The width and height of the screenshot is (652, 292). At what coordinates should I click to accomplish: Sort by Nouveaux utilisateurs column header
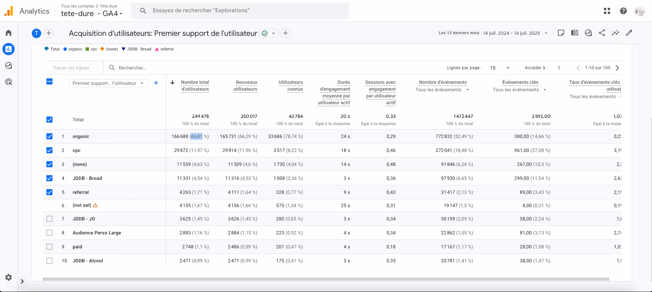[x=245, y=86]
